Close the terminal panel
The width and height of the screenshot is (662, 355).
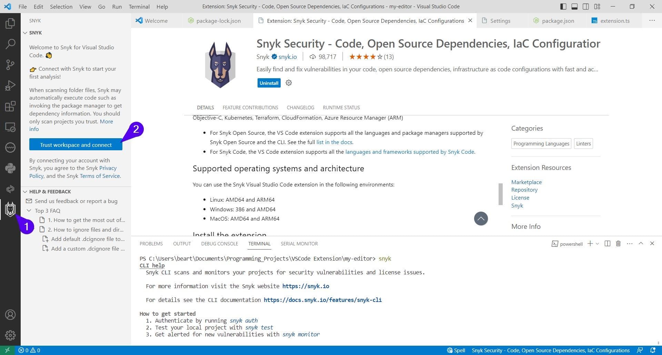tap(652, 243)
